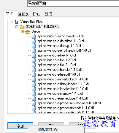This screenshot has height=133, width=119.
Task: Select api-ms-win-core-errorhandling-l1-1-0.dll file name
Action: coord(64,51)
